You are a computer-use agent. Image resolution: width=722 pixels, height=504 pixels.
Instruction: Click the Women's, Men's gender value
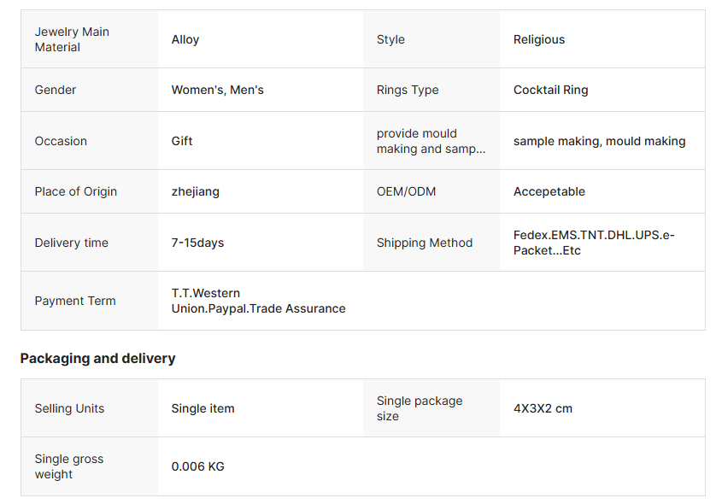[218, 90]
